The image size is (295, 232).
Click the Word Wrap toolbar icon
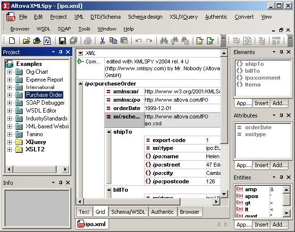coord(236,40)
